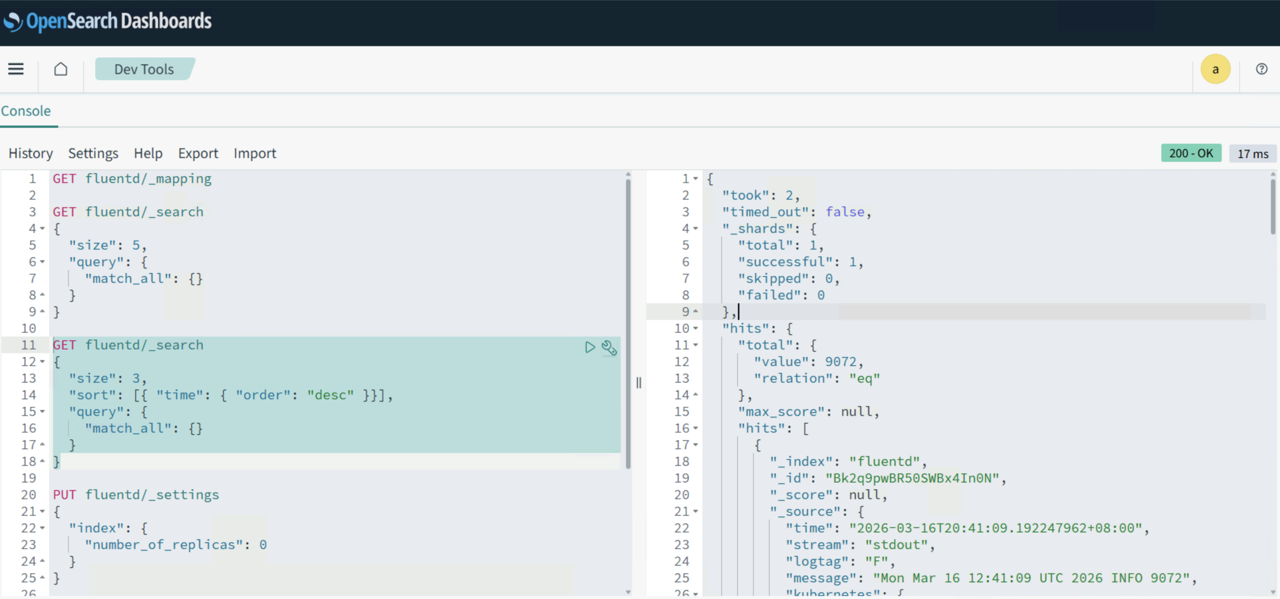Click the '"value": 9072' response line
Viewport: 1280px width, 599px height.
pos(809,362)
